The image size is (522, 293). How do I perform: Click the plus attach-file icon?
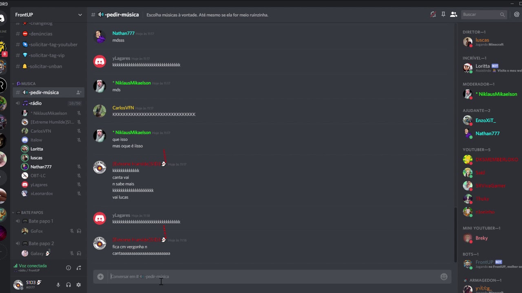click(100, 277)
